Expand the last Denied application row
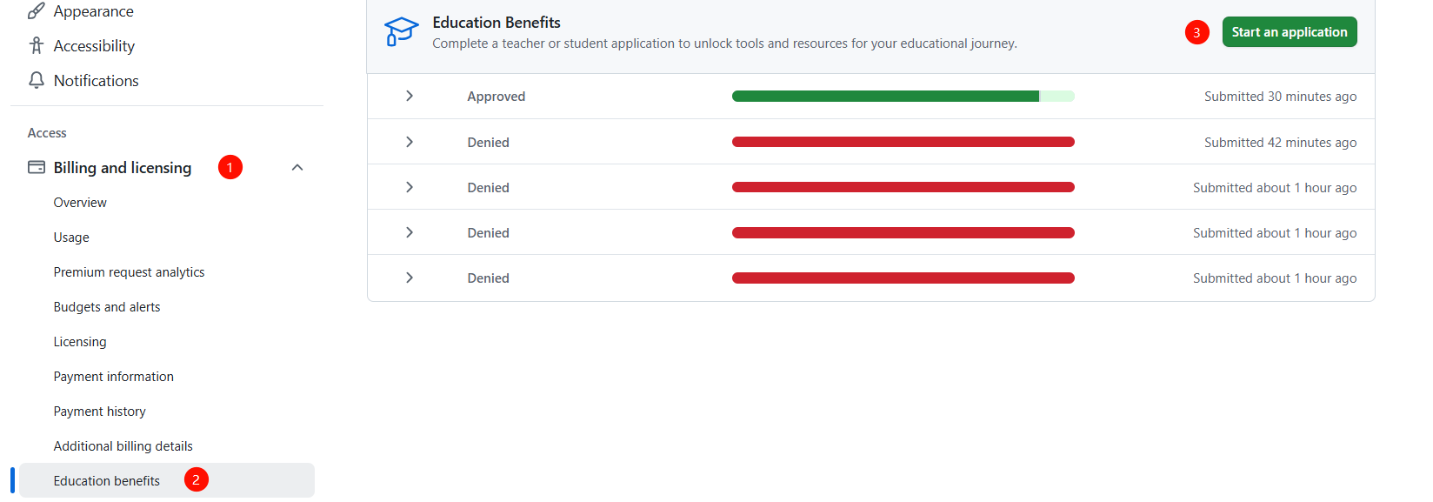 (410, 278)
